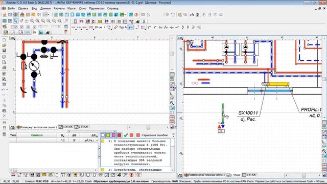Click the red help icon in bottom toolbar
The image size is (327, 184).
(131, 175)
